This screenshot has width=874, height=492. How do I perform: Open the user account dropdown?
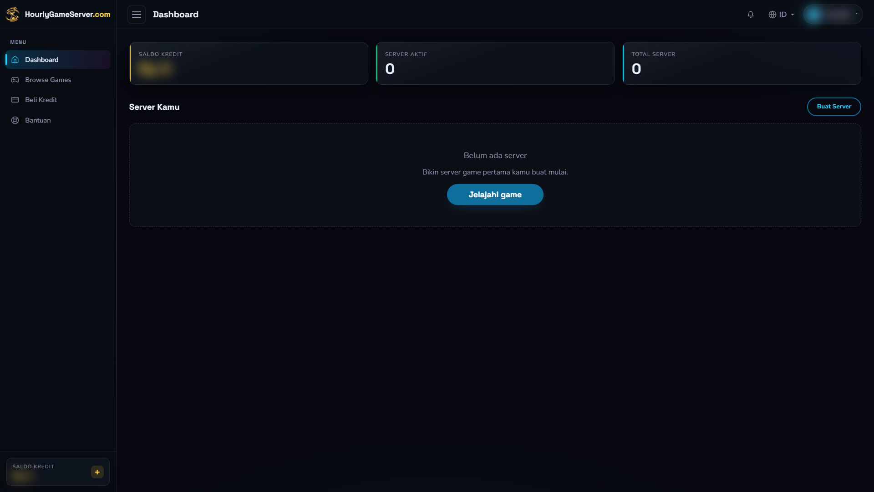pos(833,15)
